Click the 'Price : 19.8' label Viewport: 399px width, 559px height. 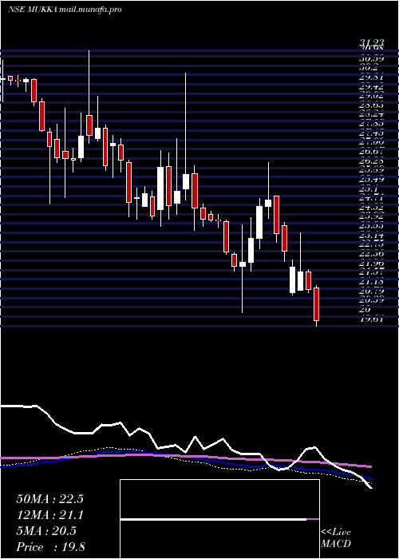click(x=50, y=547)
